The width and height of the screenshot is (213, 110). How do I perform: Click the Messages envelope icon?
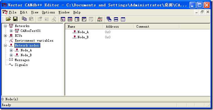[11, 60]
